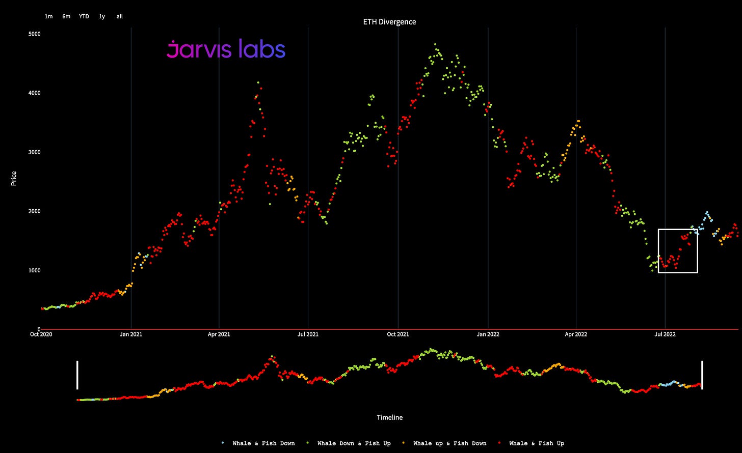Click the 'Apr 2022' axis tick label

[576, 334]
